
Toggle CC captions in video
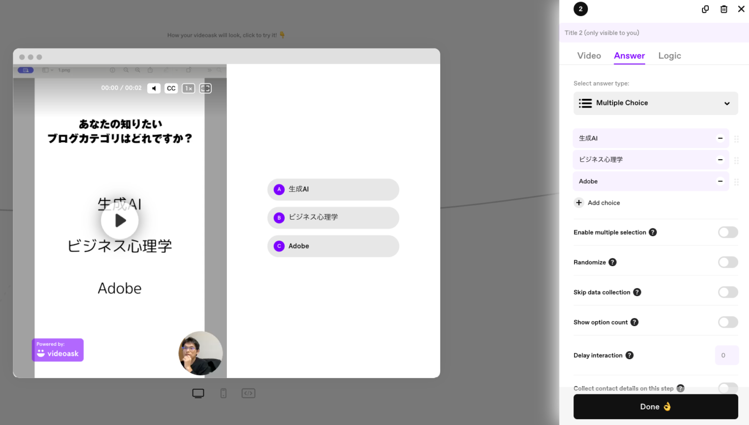point(171,88)
